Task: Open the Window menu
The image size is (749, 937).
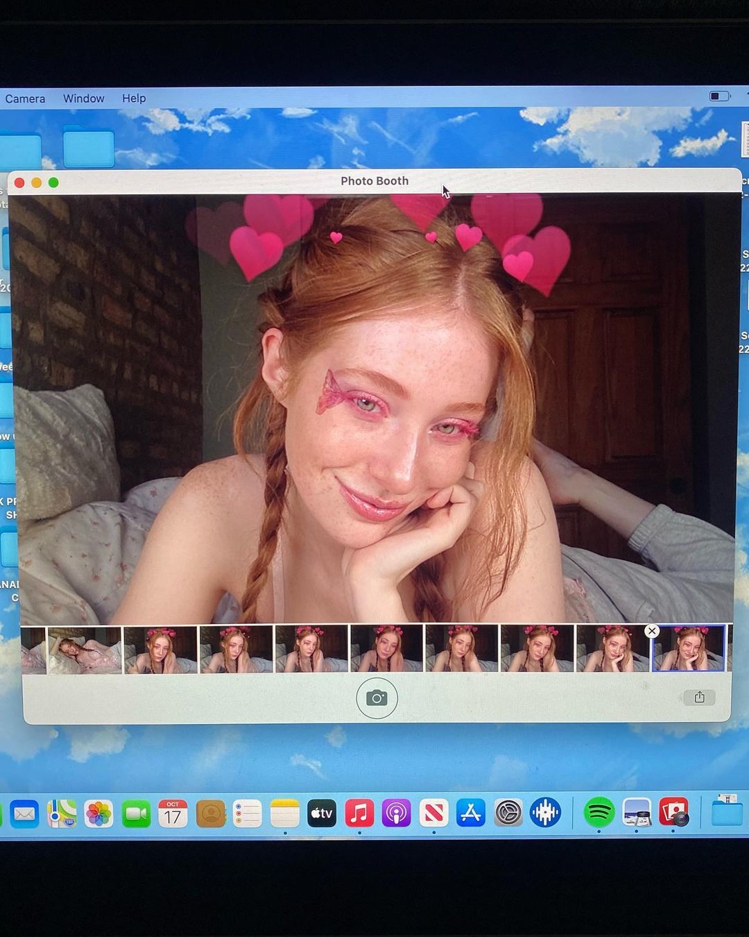Action: coord(84,99)
